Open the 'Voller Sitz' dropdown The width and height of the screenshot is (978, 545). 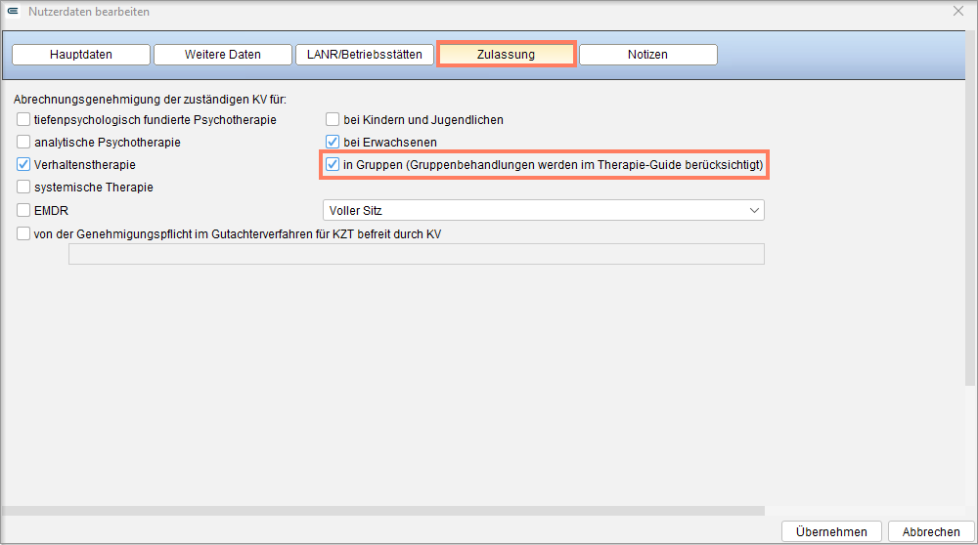pos(543,210)
